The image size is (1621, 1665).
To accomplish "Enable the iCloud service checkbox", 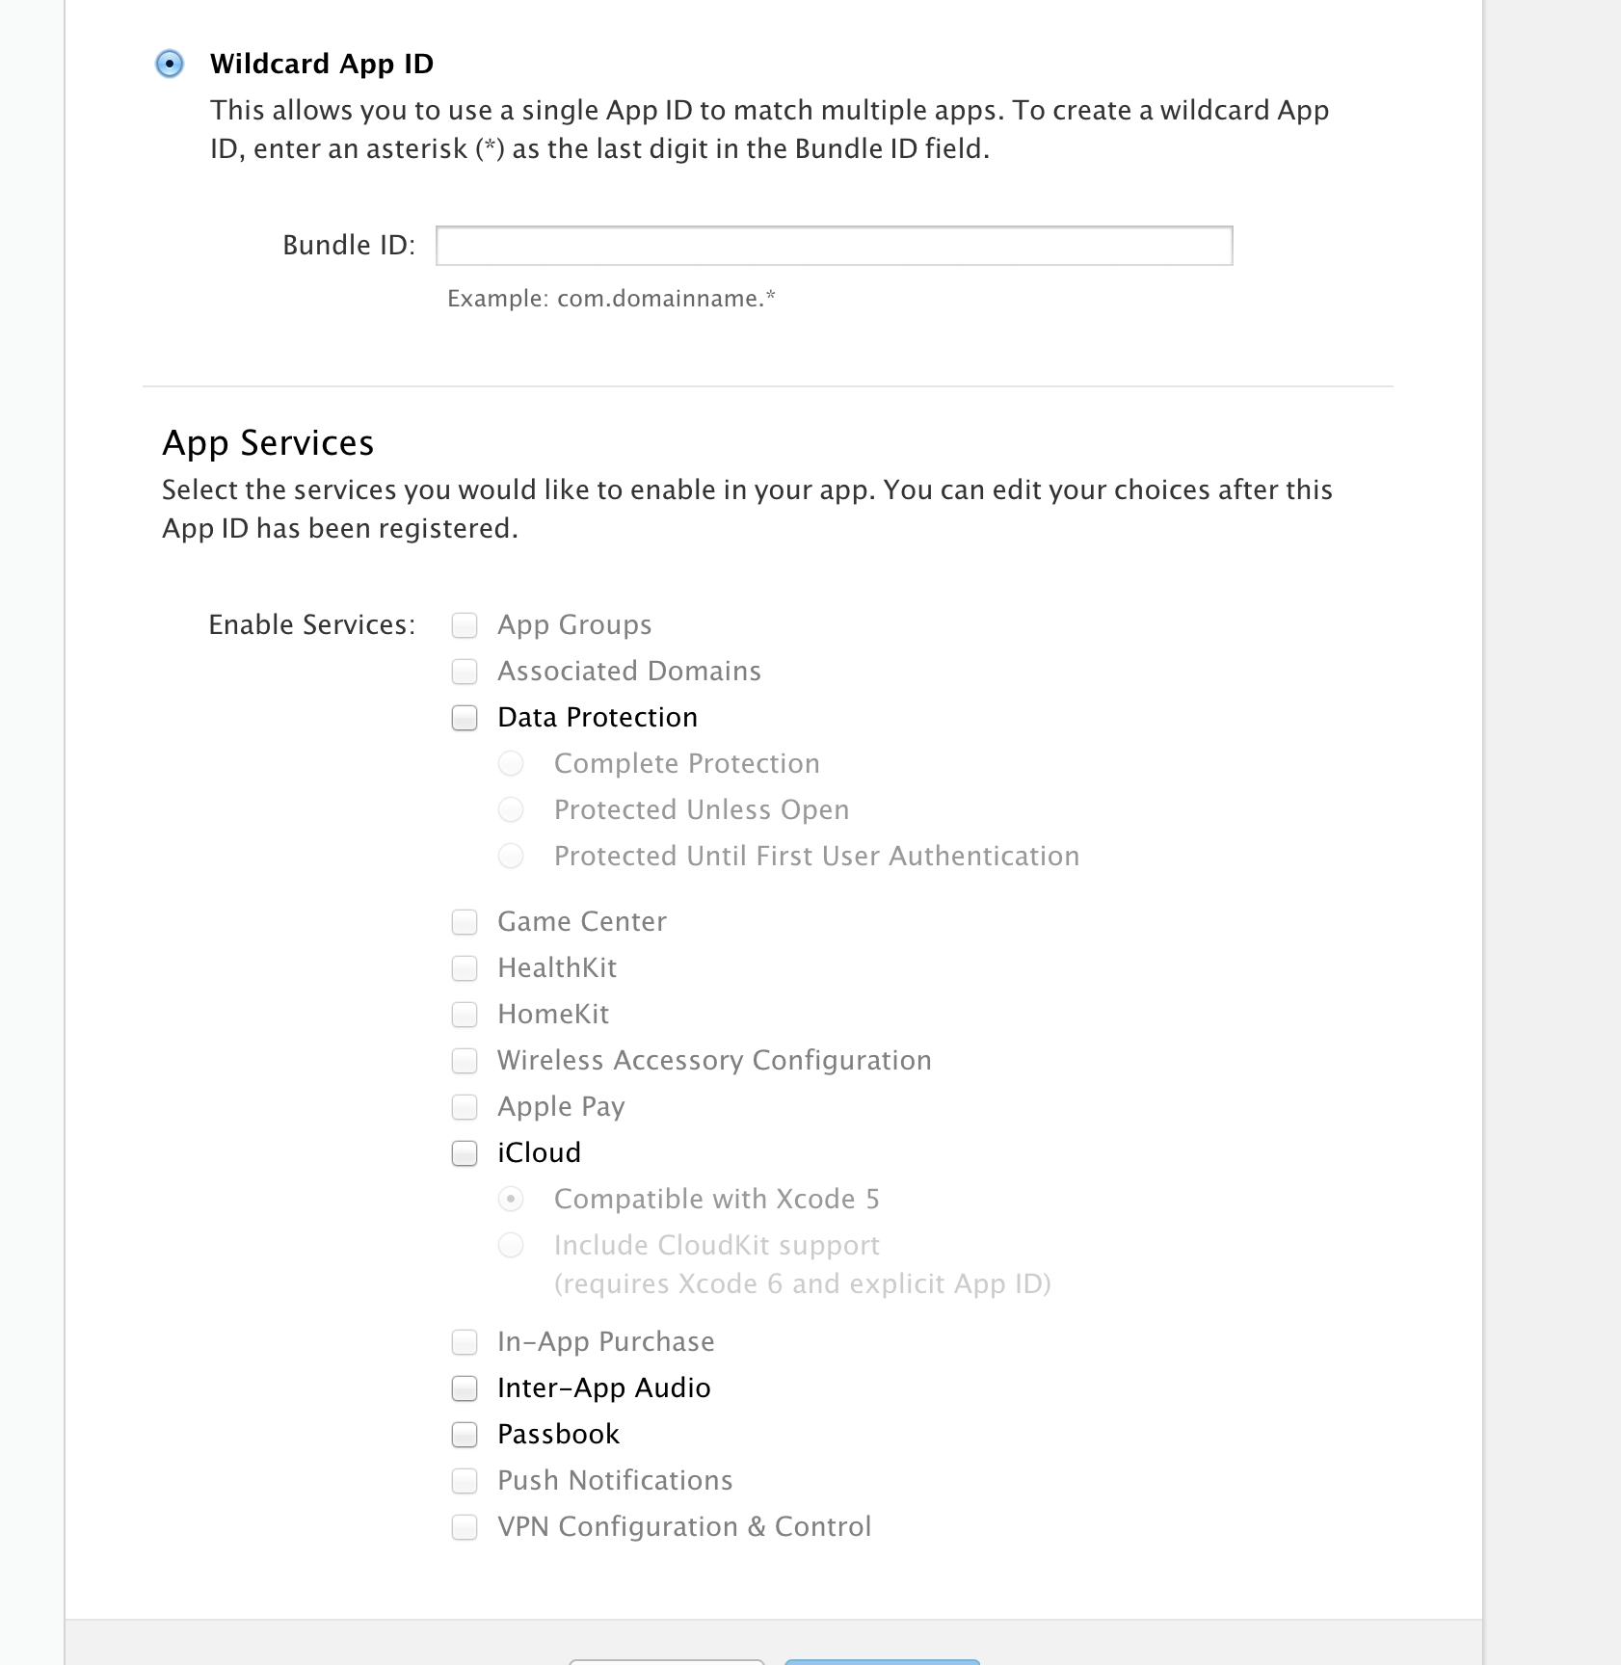I will click(465, 1153).
